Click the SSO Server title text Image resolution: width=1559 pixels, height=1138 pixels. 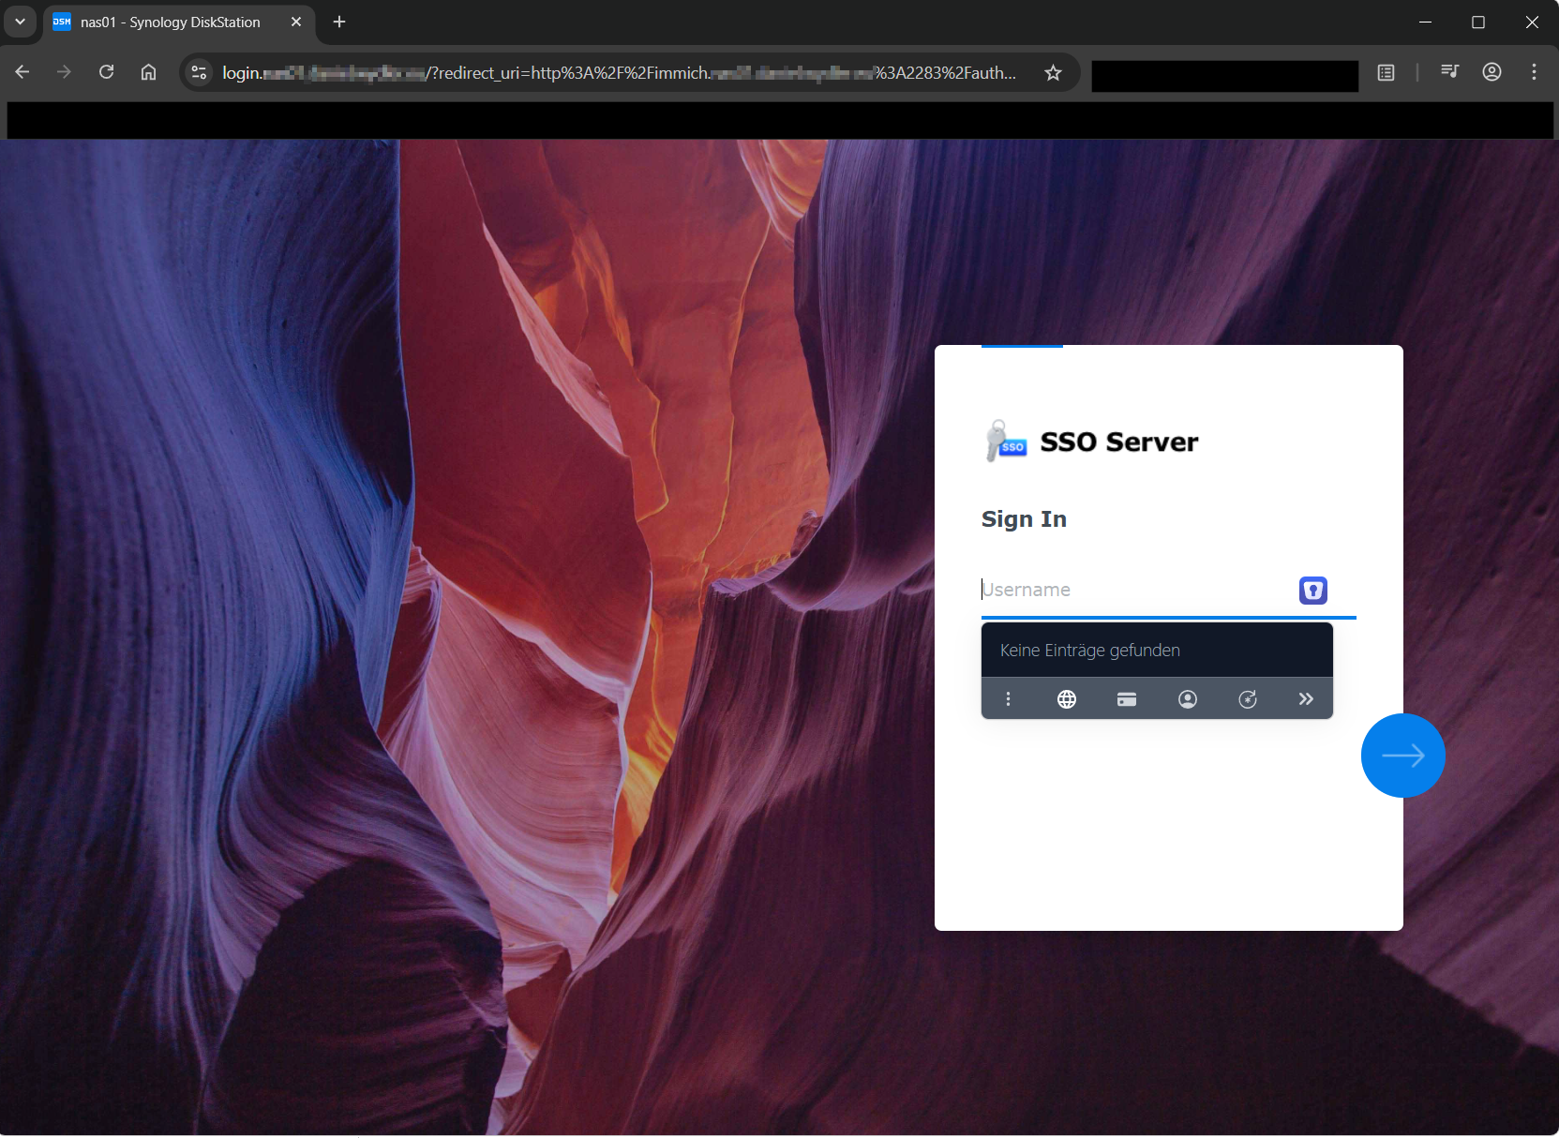pos(1119,442)
